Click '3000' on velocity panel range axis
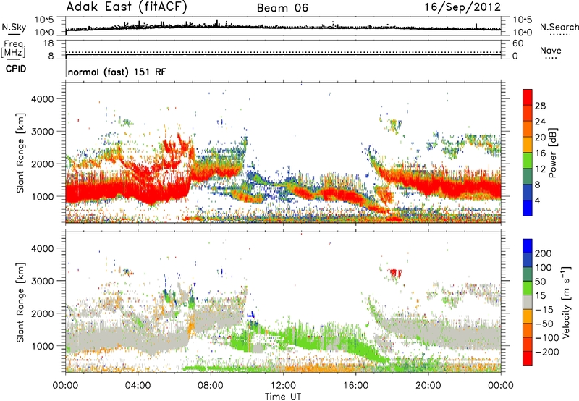This screenshot has width=579, height=401. click(43, 281)
